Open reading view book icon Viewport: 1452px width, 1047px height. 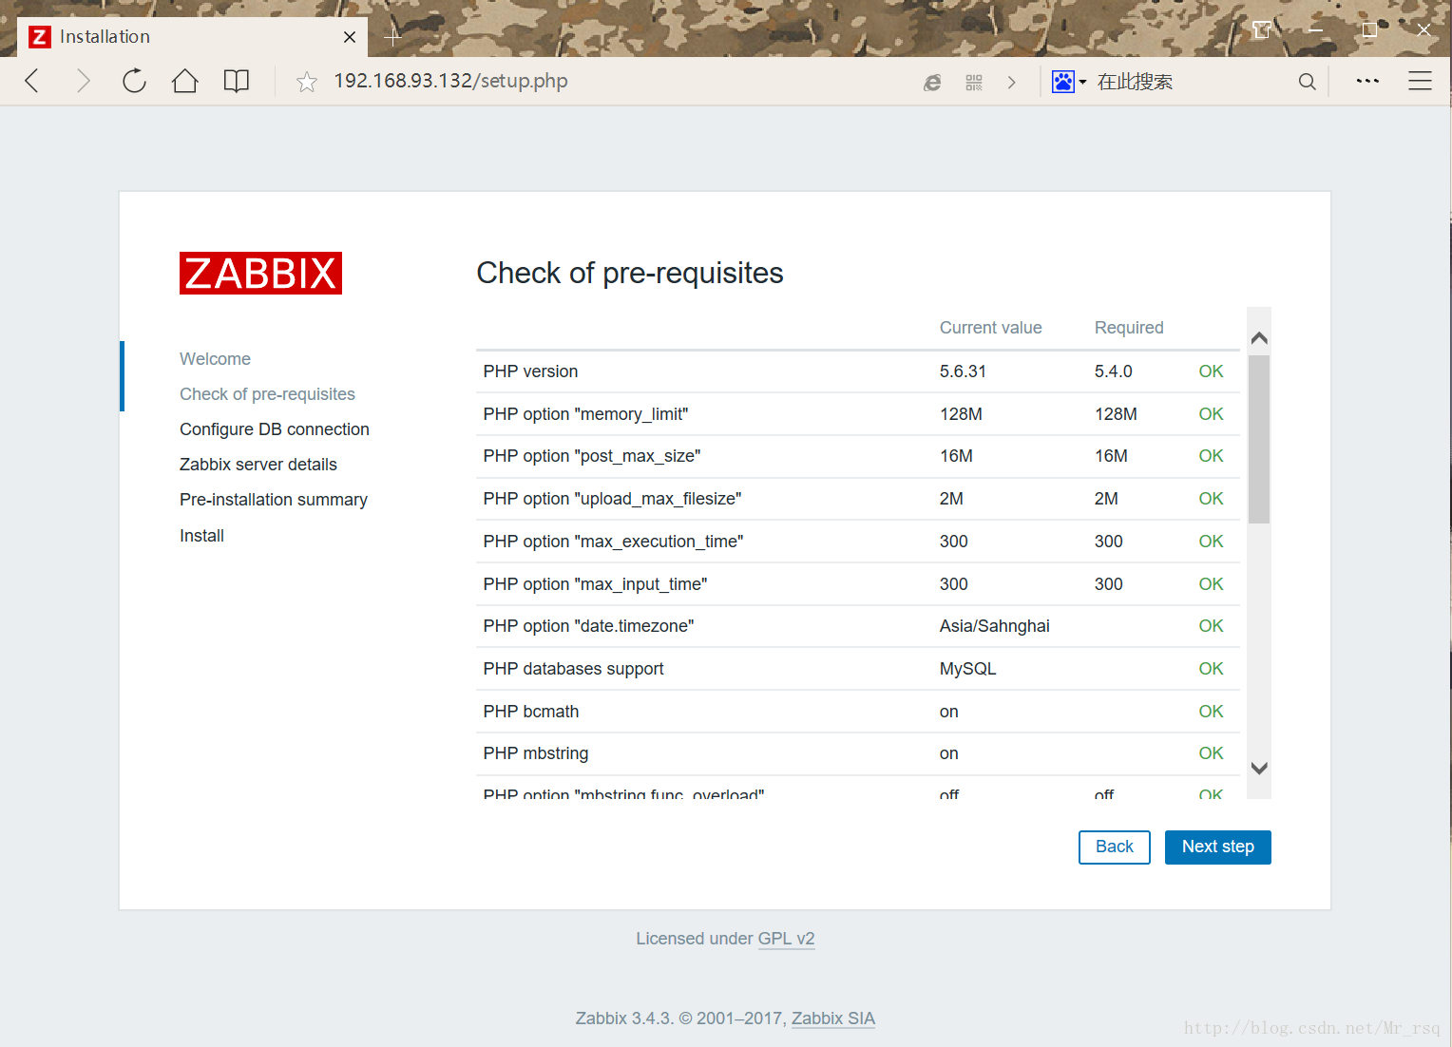237,82
